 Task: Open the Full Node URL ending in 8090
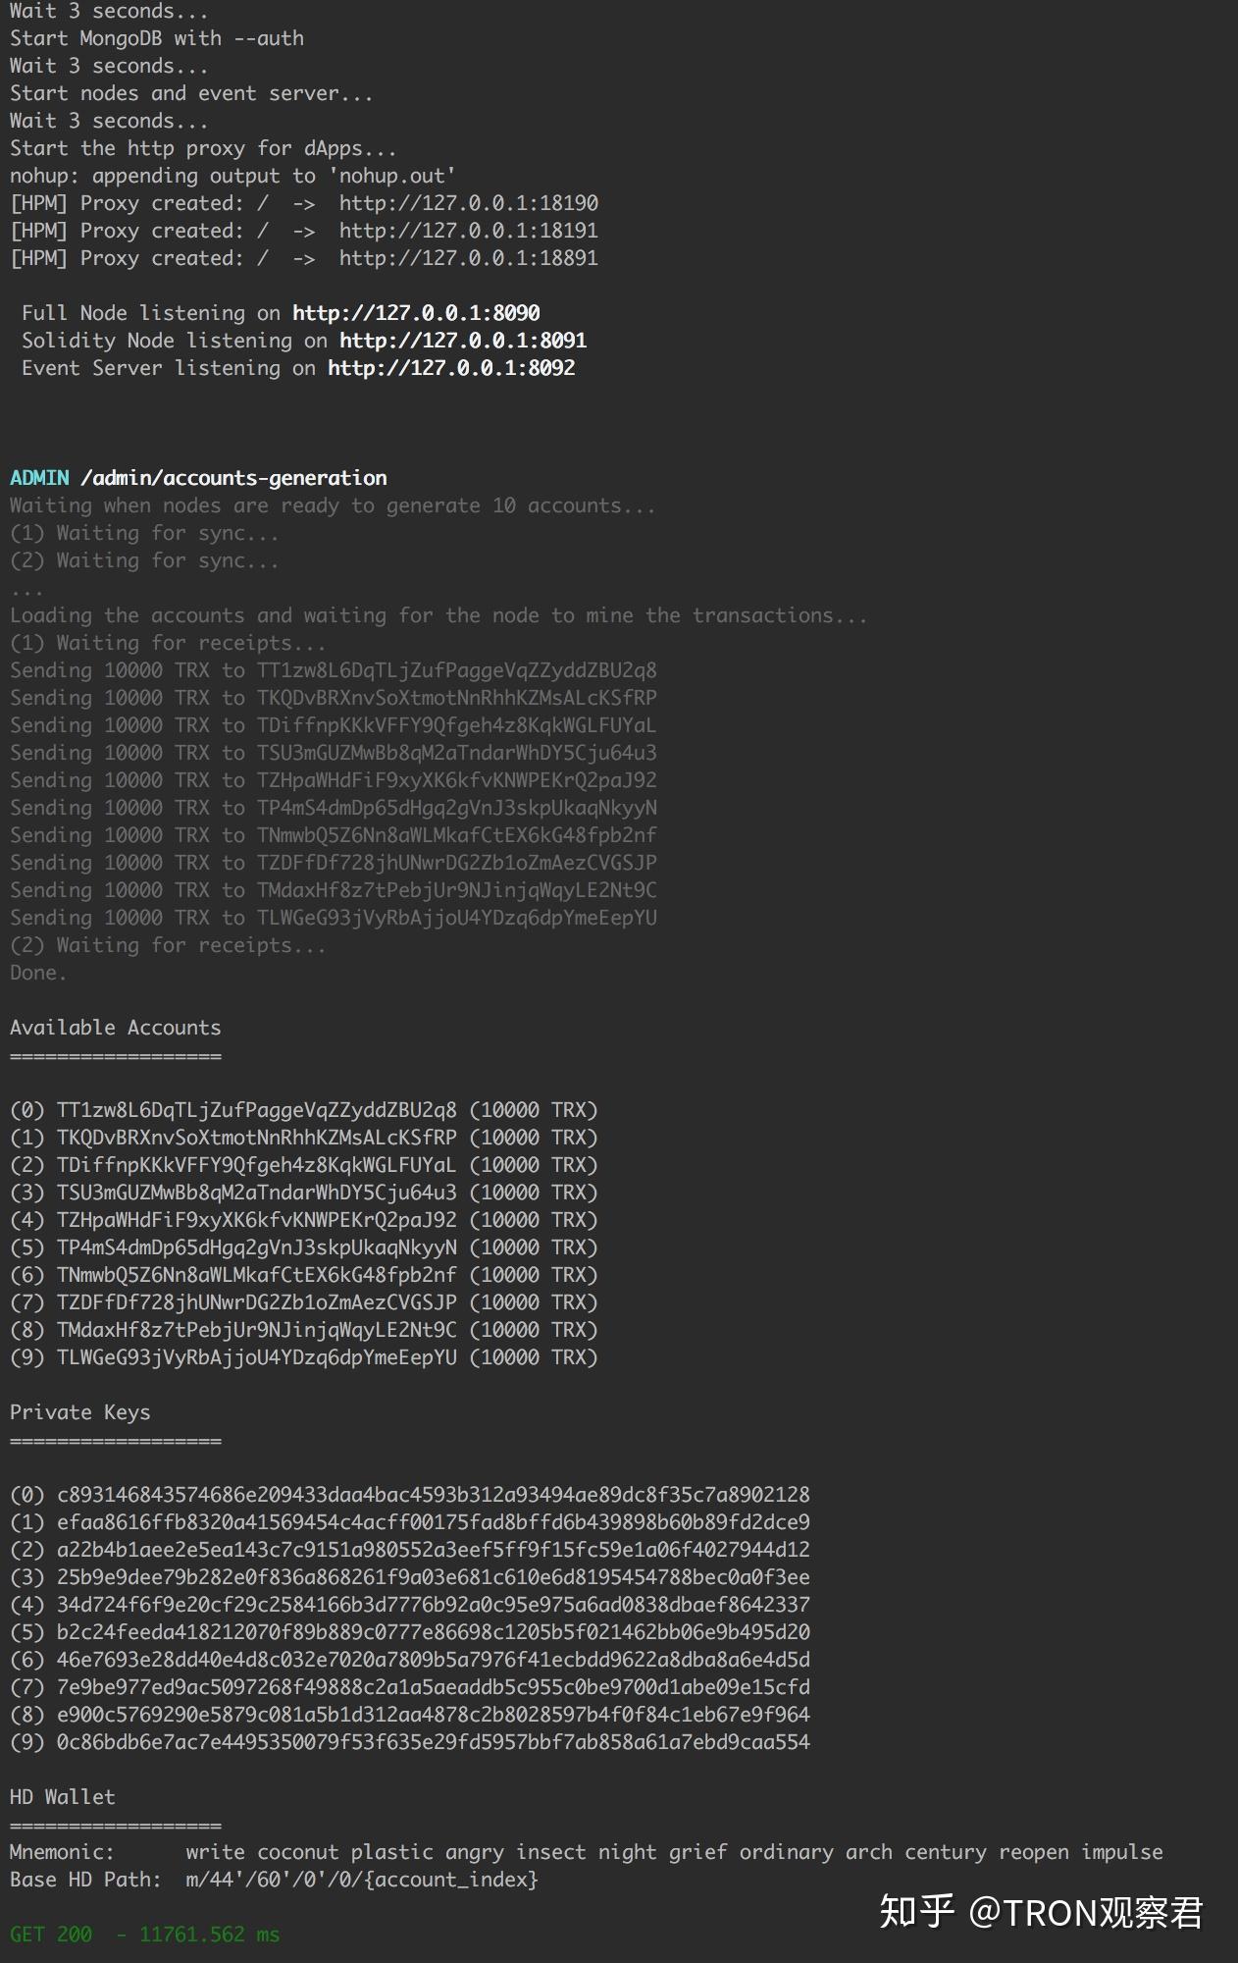tap(416, 313)
